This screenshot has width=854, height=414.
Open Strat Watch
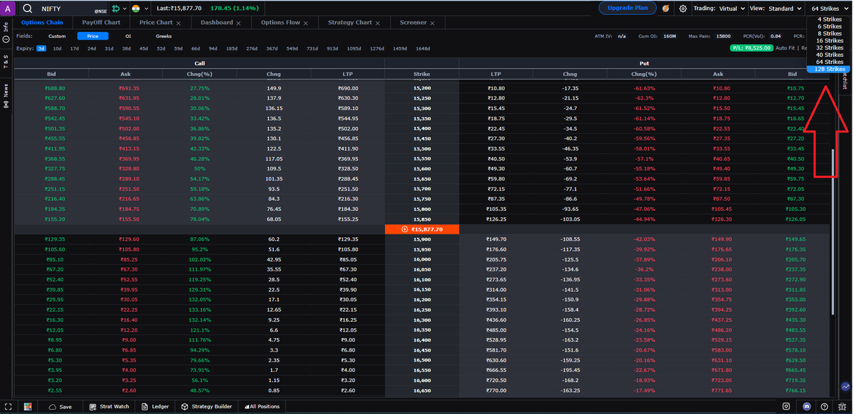[x=109, y=407]
